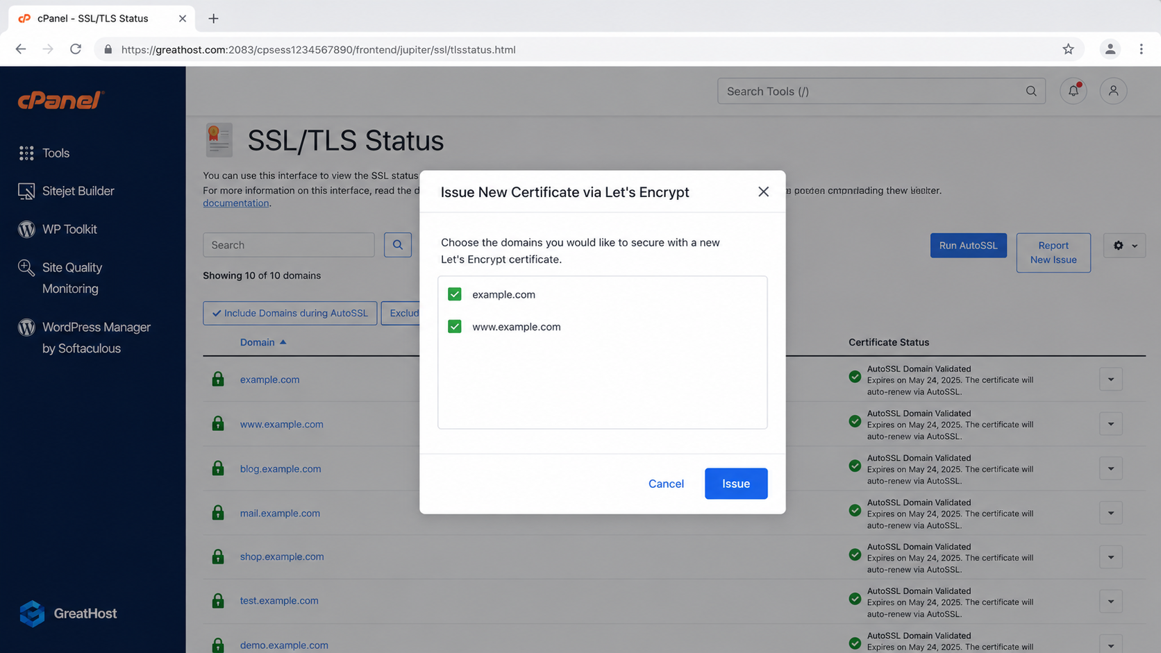The image size is (1161, 653).
Task: Uncheck example.com in certificate dialog
Action: [455, 294]
